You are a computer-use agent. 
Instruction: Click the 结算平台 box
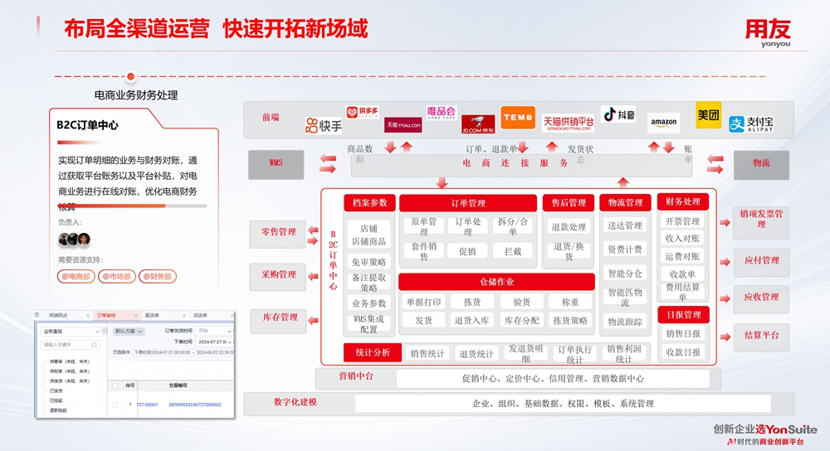(x=761, y=337)
